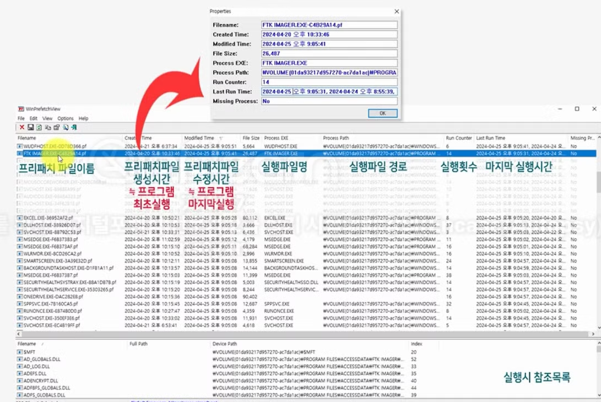Click the WinPrefetchView title bar app icon

(x=21, y=109)
